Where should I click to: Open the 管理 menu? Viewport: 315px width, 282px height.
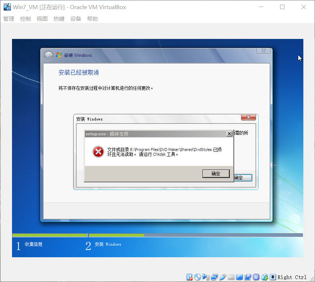coord(9,19)
